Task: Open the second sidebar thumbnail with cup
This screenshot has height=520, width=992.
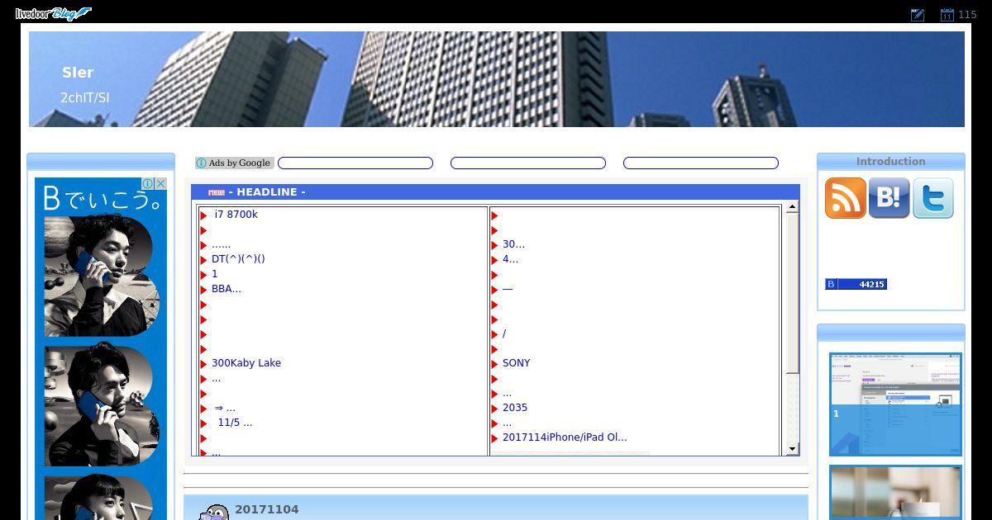Action: (x=895, y=493)
